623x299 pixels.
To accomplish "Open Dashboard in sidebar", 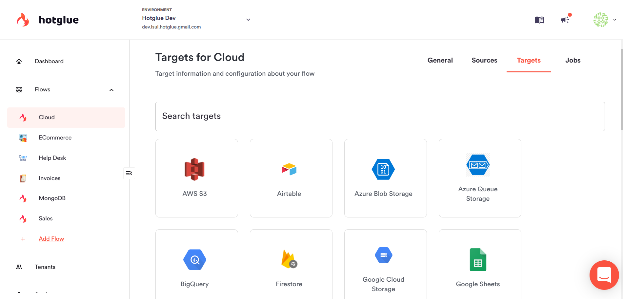I will [49, 61].
